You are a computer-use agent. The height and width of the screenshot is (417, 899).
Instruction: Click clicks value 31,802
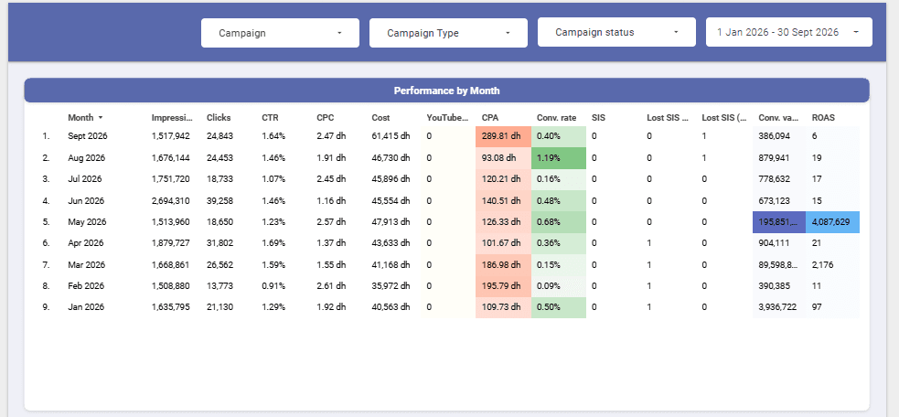[220, 243]
